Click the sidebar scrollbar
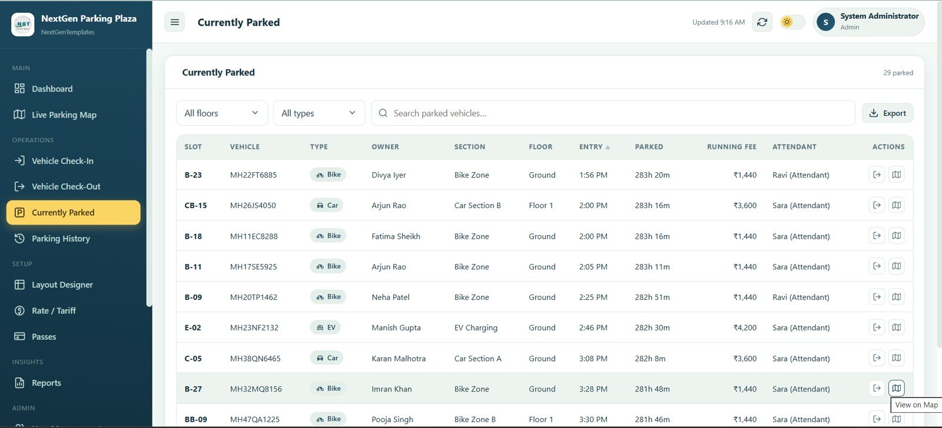942x428 pixels. point(149,178)
